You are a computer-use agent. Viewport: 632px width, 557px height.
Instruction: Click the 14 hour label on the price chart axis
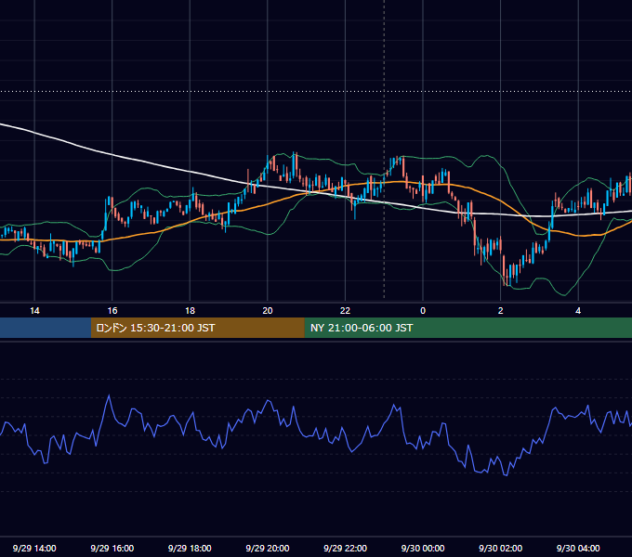[x=34, y=311]
